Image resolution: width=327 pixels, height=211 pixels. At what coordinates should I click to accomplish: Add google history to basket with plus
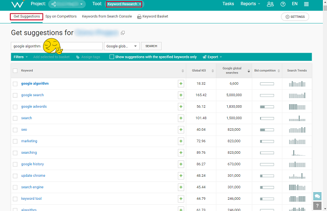tap(181, 164)
